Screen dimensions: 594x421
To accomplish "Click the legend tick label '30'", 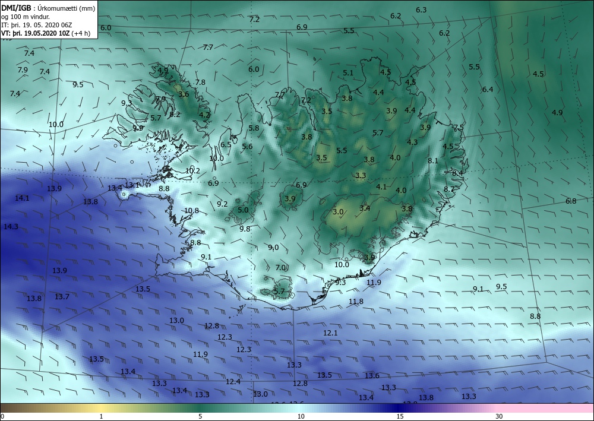I will (499, 416).
